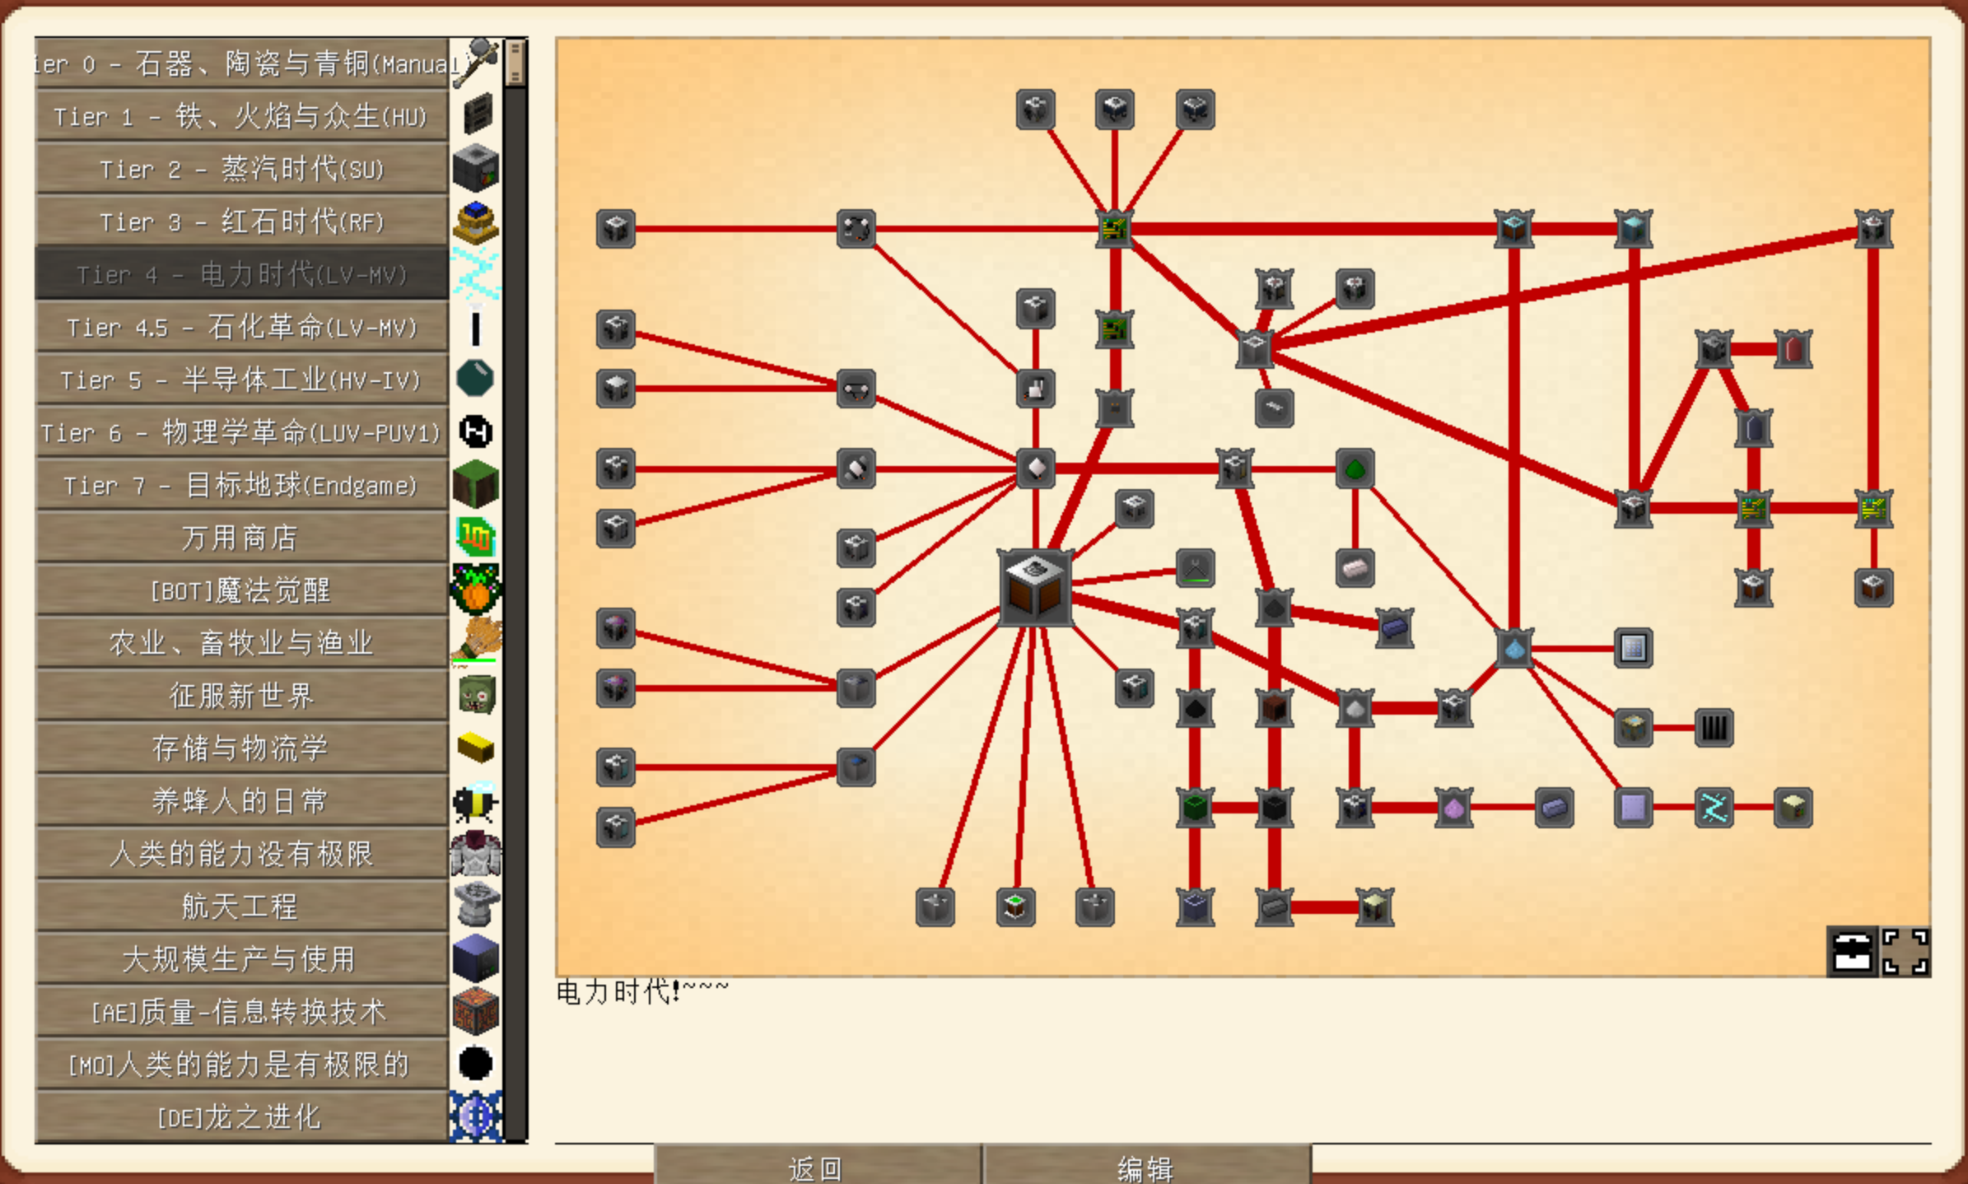Open the quest right of lightning bolt
This screenshot has height=1184, width=1968.
[x=1793, y=808]
